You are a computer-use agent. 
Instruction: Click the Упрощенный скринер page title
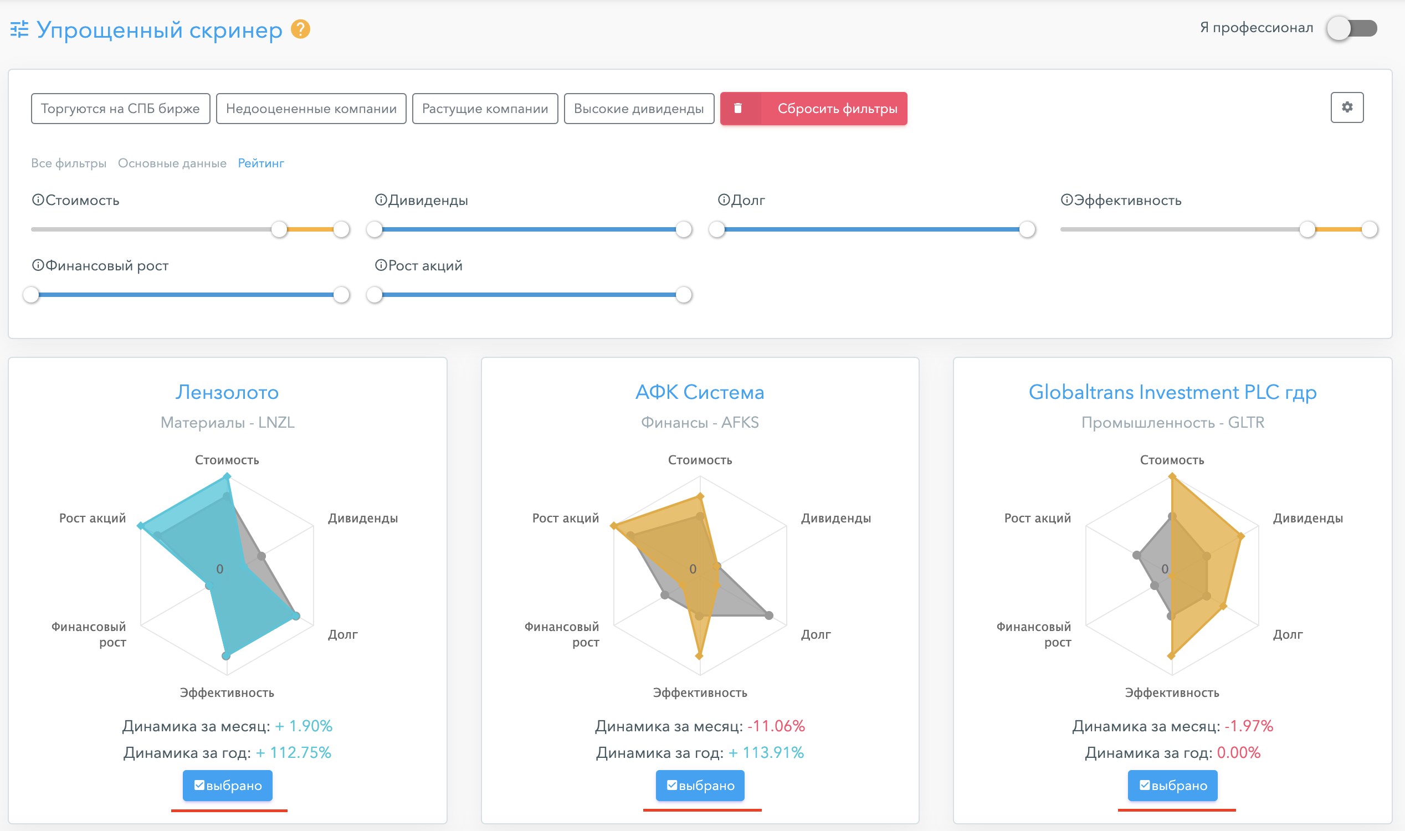(x=160, y=30)
